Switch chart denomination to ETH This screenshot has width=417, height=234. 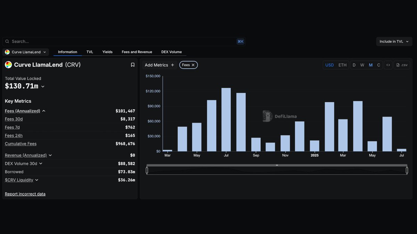343,65
